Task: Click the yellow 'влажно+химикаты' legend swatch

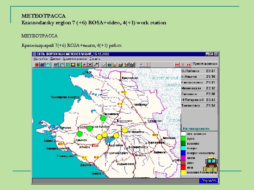Action: click(183, 172)
